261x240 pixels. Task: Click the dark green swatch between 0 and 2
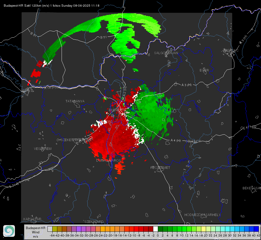point(160,229)
